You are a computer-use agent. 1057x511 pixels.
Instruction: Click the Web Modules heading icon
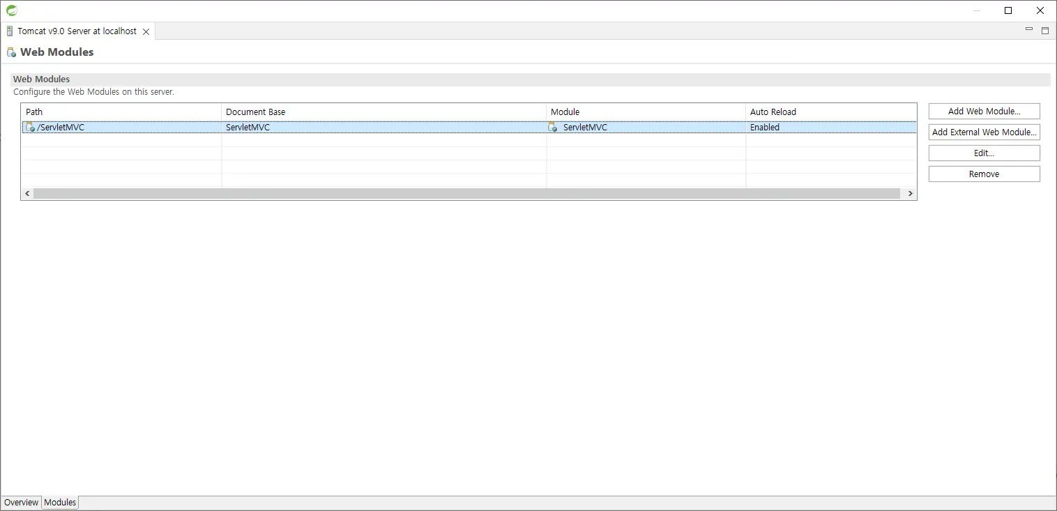coord(11,52)
